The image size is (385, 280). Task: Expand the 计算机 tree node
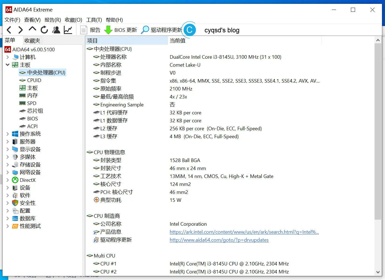click(7, 57)
